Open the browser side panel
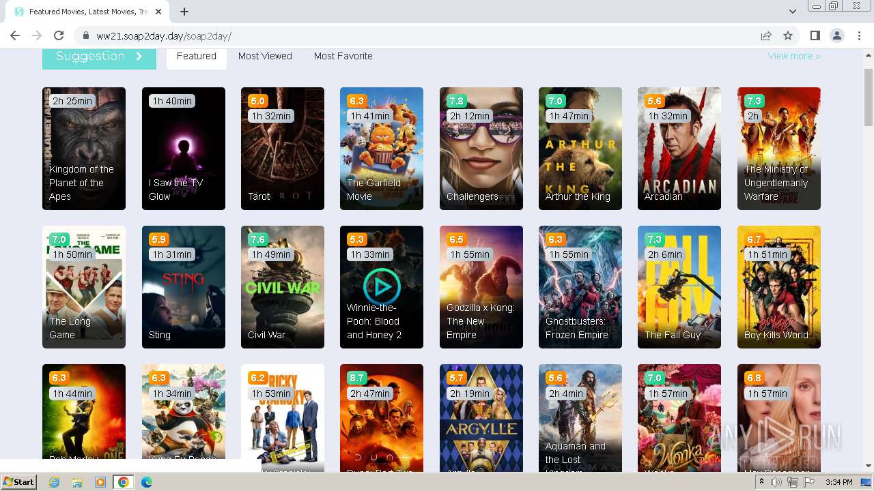Image resolution: width=874 pixels, height=491 pixels. click(815, 35)
